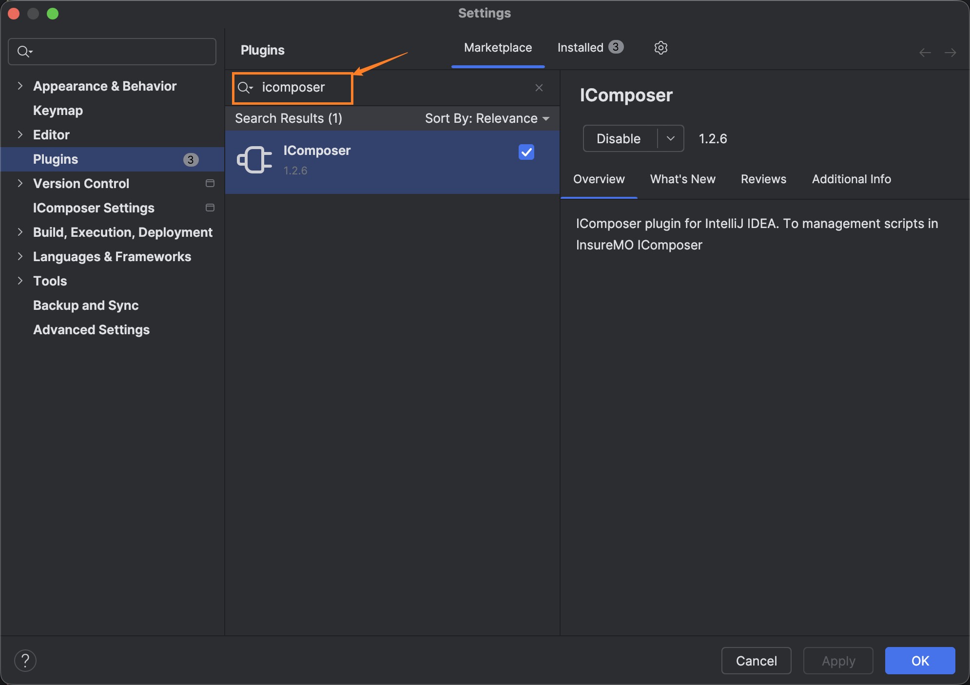Expand the Languages & Frameworks node
The height and width of the screenshot is (685, 970).
coord(20,256)
